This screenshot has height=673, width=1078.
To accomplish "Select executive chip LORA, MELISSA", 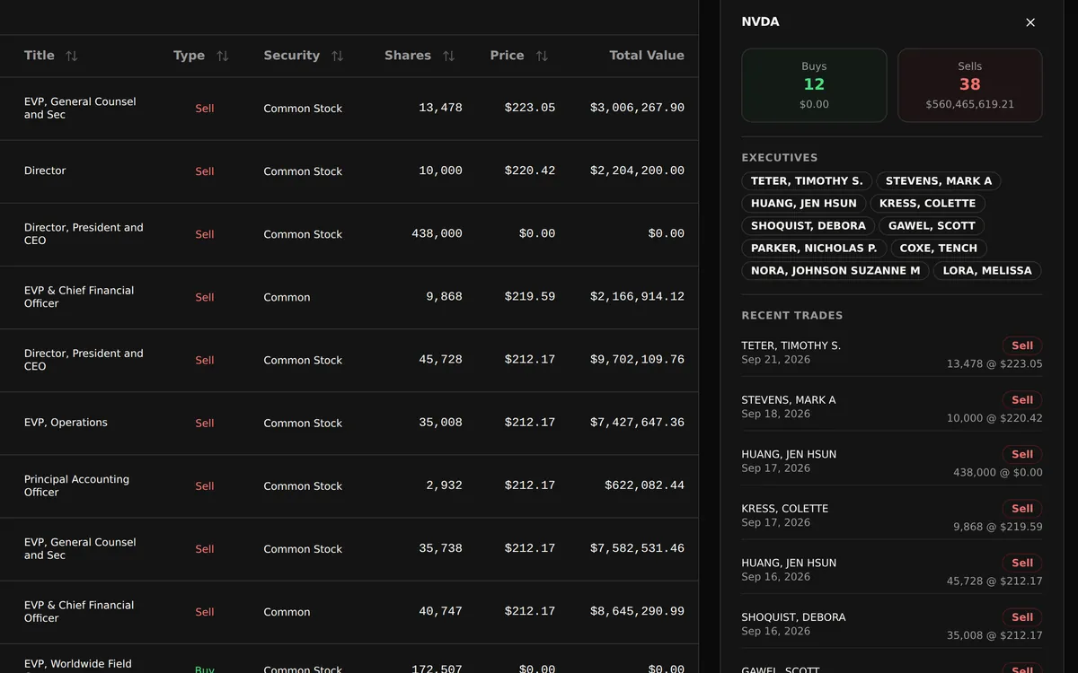I will tap(988, 271).
